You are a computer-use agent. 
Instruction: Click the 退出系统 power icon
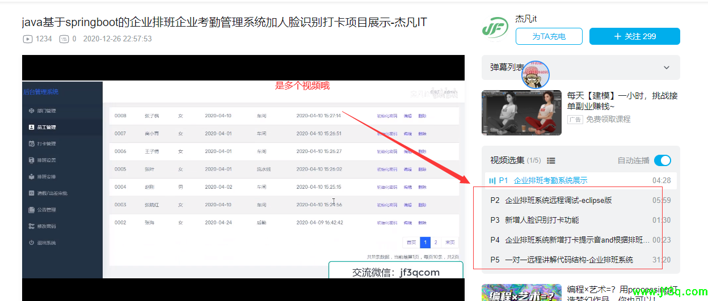click(31, 243)
